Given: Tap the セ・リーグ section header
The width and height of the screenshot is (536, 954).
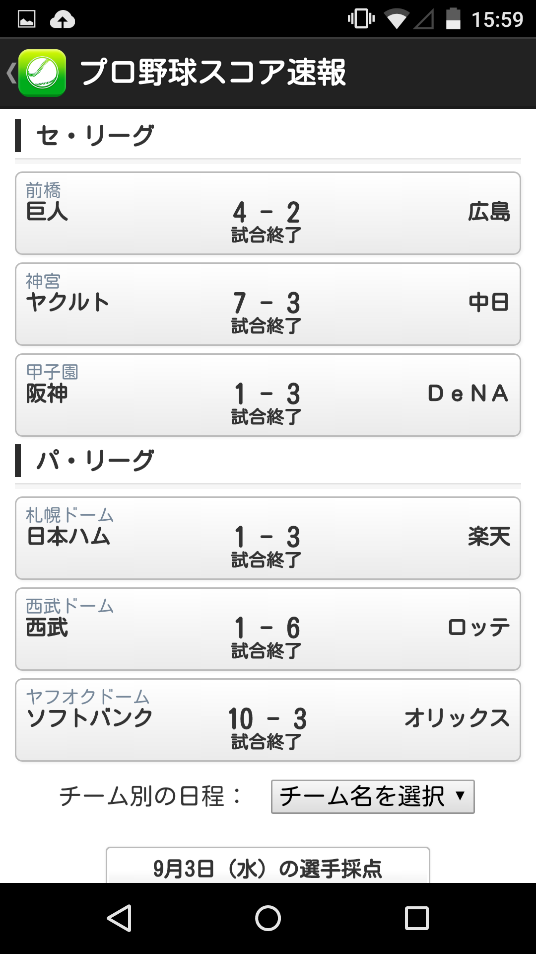Looking at the screenshot, I should [94, 136].
